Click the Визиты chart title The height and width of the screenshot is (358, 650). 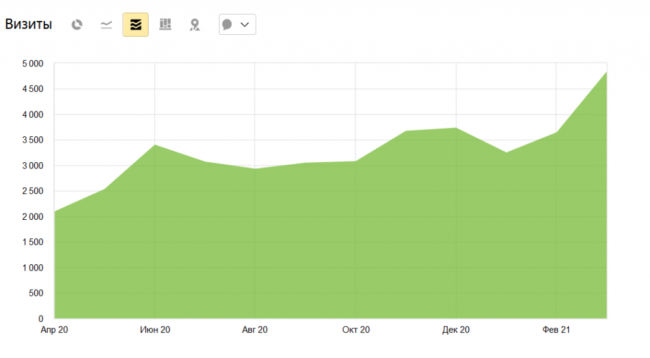pyautogui.click(x=29, y=25)
